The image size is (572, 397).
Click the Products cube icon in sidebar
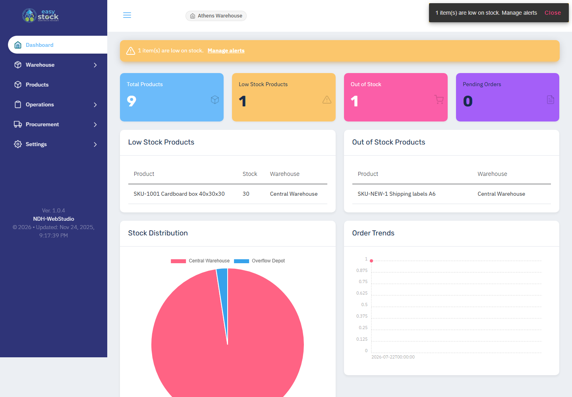(18, 85)
